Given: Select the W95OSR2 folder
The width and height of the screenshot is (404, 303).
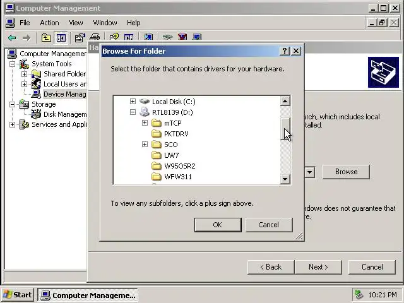Looking at the screenshot, I should (x=179, y=166).
